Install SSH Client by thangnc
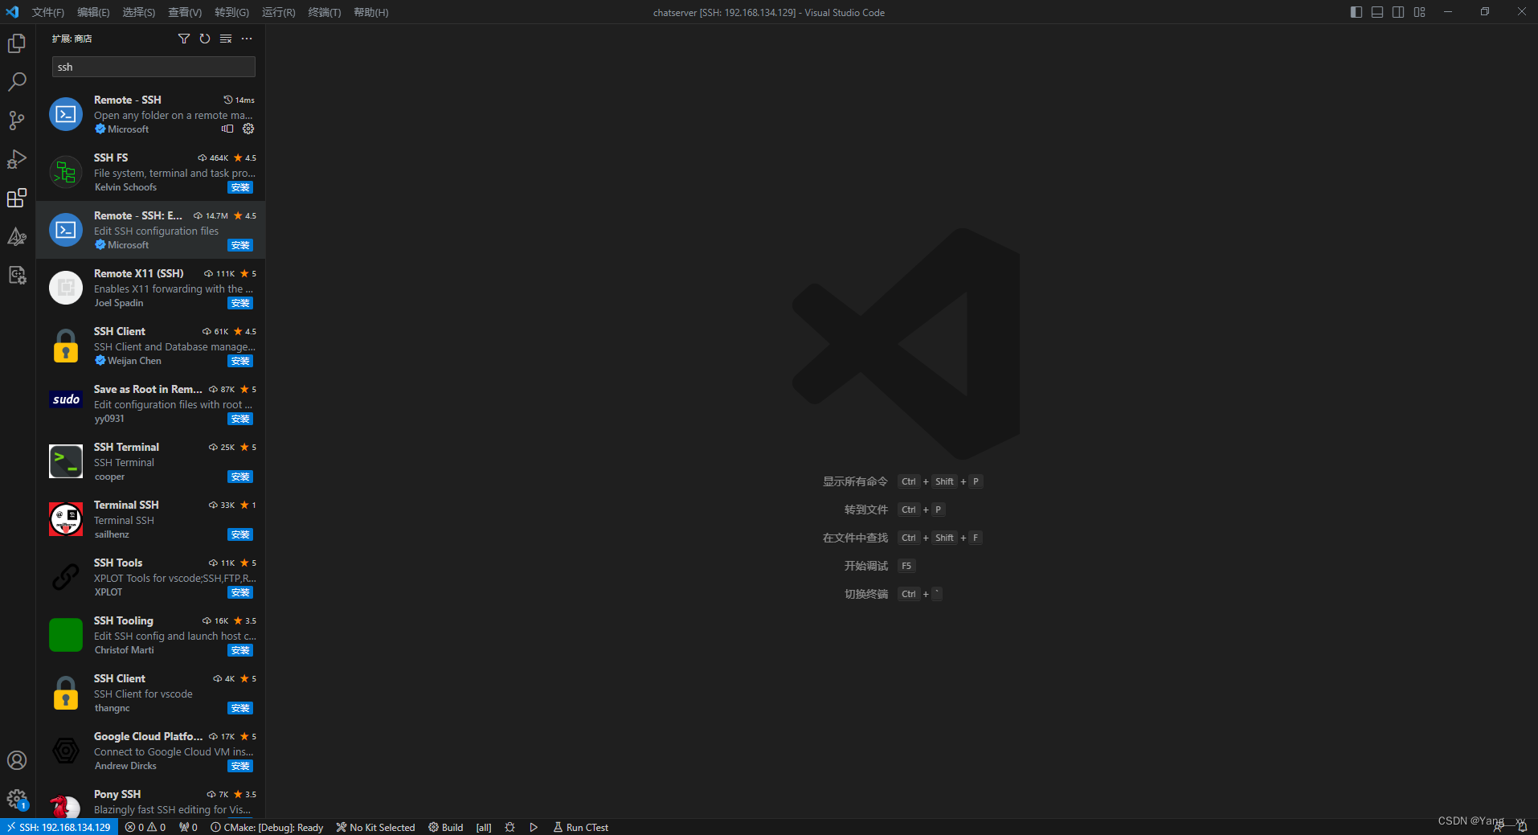The width and height of the screenshot is (1538, 835). point(240,708)
